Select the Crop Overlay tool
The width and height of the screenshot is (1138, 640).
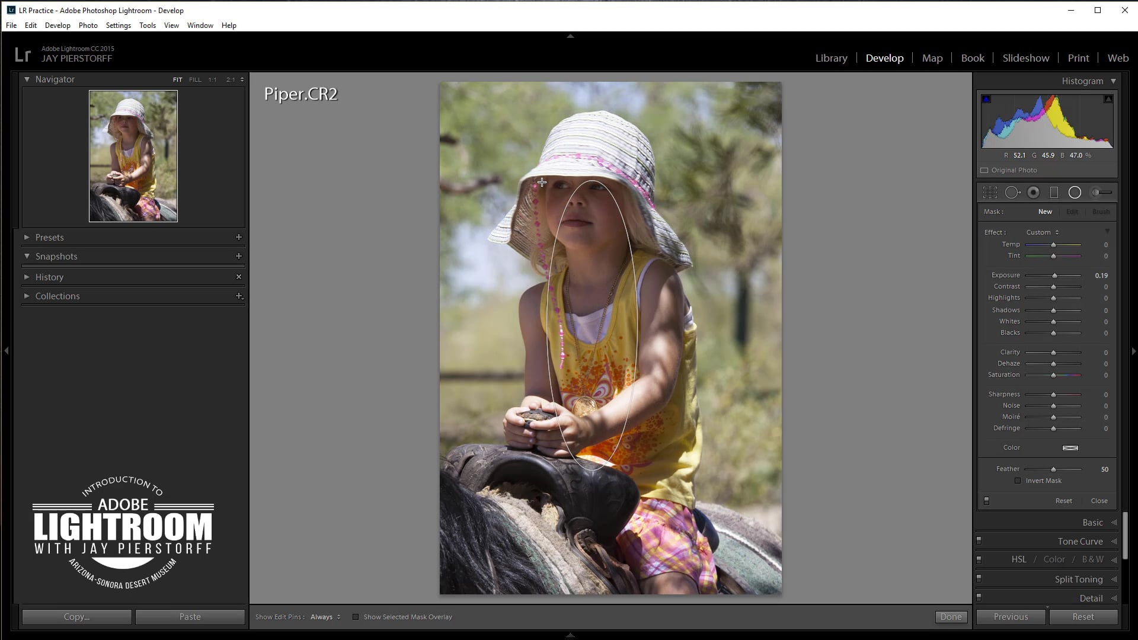990,193
